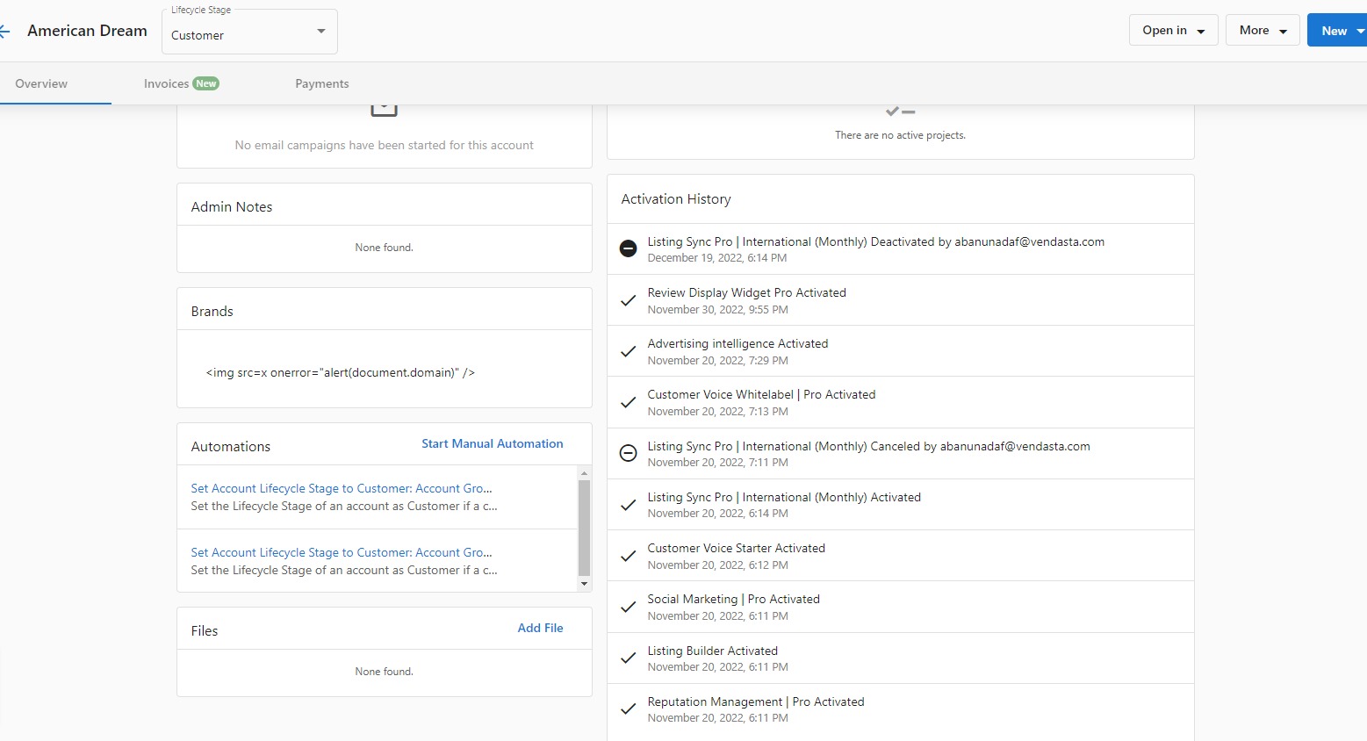
Task: Click Customer Voice Whitelabel Pro Activated text
Action: pyautogui.click(x=761, y=394)
